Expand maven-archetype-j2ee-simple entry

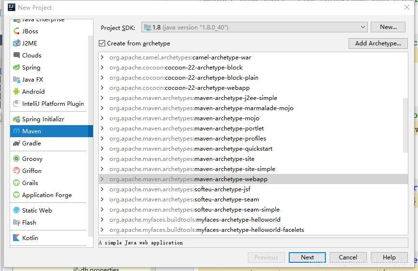[x=102, y=98]
